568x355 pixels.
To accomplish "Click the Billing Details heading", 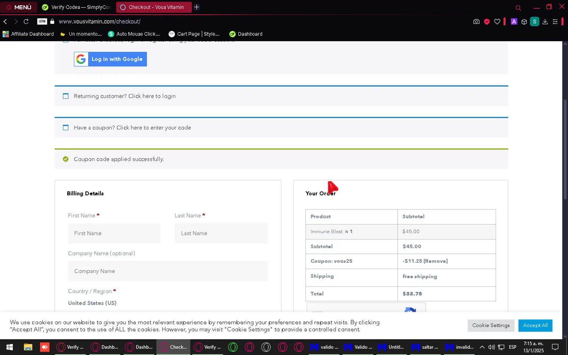I will [x=85, y=193].
